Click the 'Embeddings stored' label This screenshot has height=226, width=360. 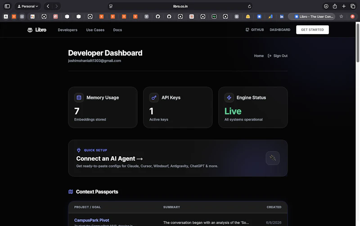point(90,119)
